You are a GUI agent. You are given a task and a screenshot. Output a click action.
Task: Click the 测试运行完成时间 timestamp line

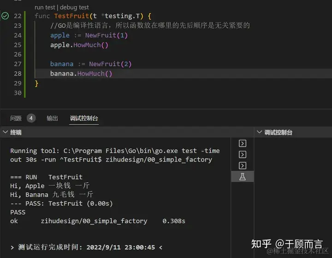tap(86, 247)
